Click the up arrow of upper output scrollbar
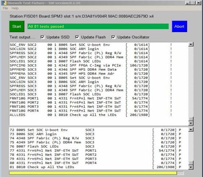Viewport: 203px width, 177px height. pos(191,44)
